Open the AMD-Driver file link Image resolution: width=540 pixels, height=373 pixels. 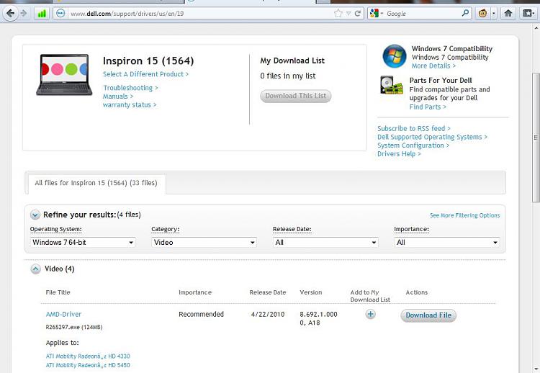(63, 314)
